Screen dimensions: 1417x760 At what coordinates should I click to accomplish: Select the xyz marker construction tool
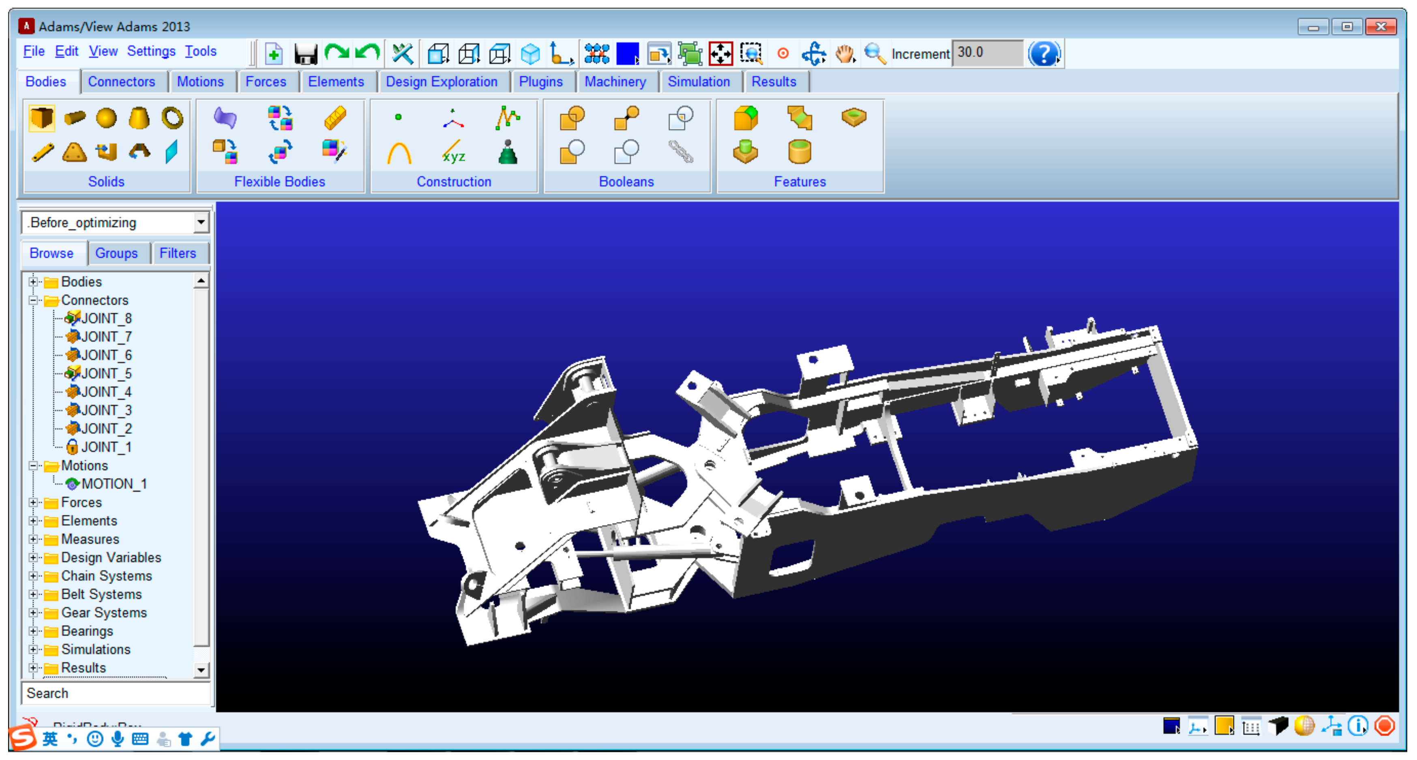coord(453,153)
